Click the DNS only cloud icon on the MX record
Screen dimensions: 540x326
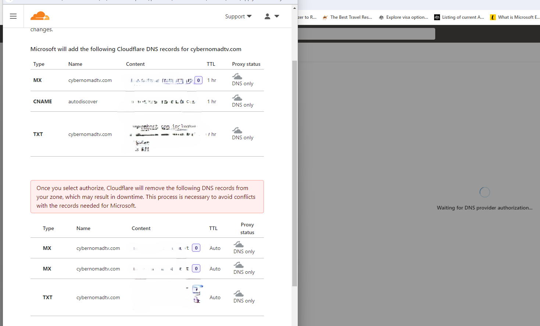tap(237, 76)
